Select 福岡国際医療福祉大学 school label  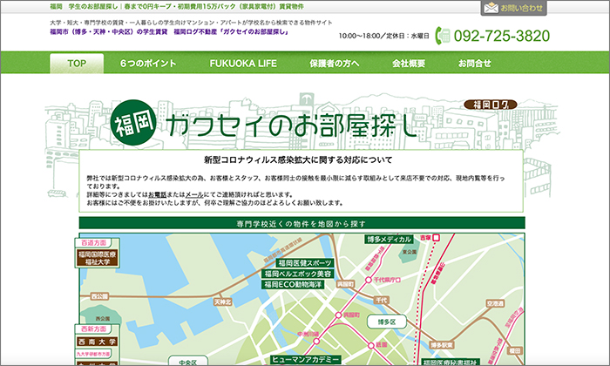pyautogui.click(x=98, y=258)
